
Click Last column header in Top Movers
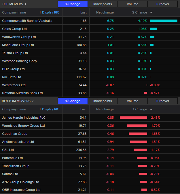[84, 12]
